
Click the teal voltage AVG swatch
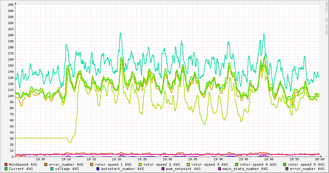click(52, 169)
